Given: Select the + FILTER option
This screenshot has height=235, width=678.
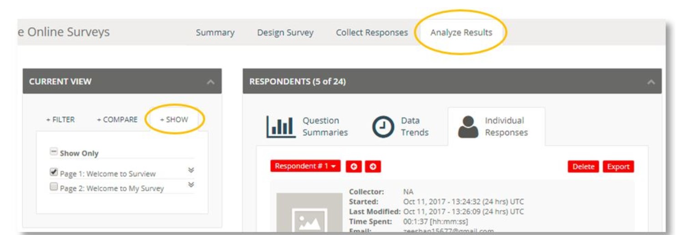Looking at the screenshot, I should [x=61, y=120].
